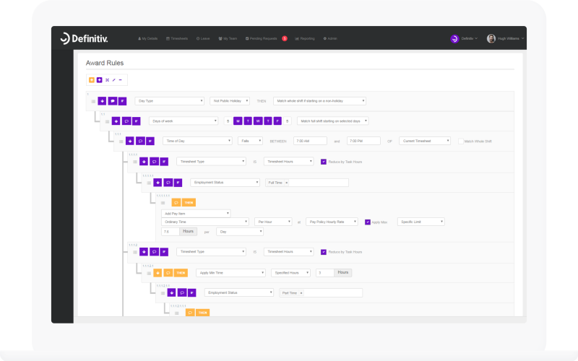
Task: Click the expand arrows icon in rules toolbar
Action: pos(107,80)
